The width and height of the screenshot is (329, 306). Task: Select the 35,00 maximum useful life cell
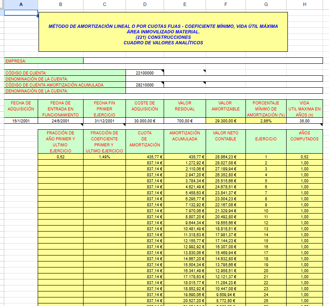pyautogui.click(x=304, y=121)
